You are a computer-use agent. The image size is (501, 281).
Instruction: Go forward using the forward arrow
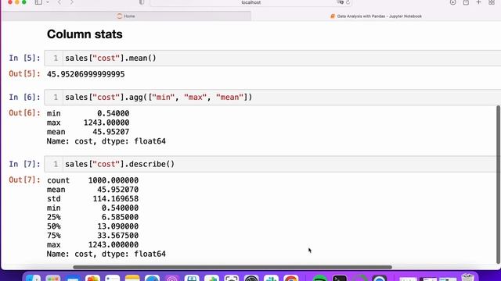pyautogui.click(x=71, y=2)
